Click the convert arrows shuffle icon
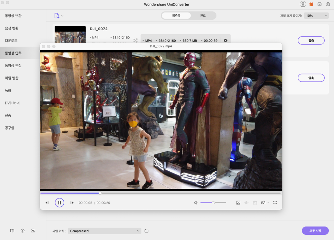Screen dimensions: 334x240 coord(135,40)
